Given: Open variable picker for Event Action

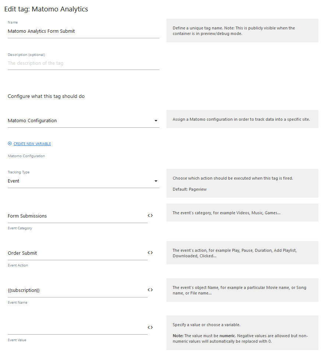Looking at the screenshot, I should tap(150, 253).
